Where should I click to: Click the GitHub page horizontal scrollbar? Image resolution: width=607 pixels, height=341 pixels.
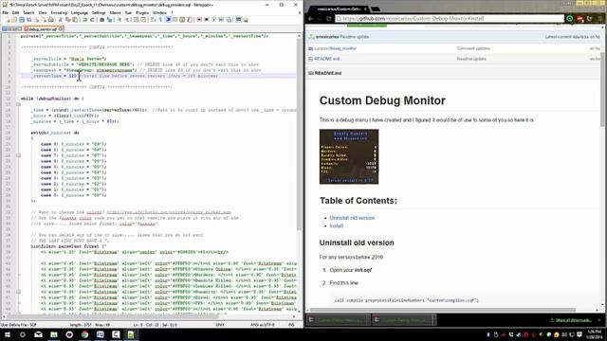[443, 310]
